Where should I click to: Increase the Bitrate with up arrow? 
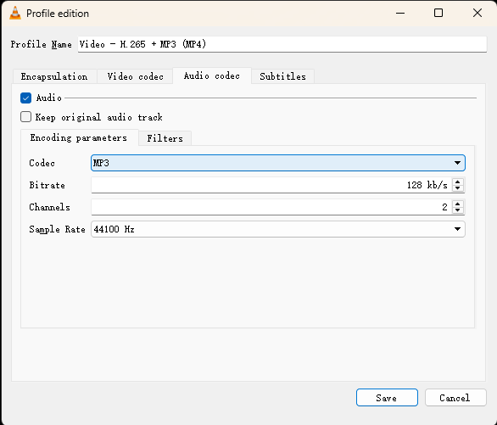[x=457, y=182]
